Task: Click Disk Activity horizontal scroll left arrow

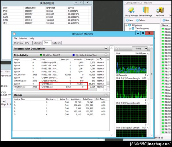Action: click(x=14, y=90)
